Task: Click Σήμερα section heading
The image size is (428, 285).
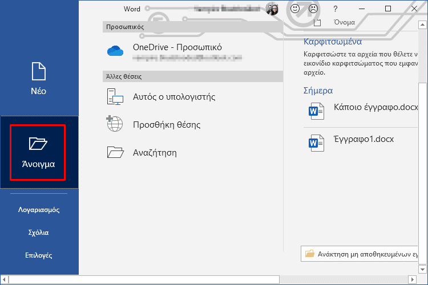Action: [318, 91]
